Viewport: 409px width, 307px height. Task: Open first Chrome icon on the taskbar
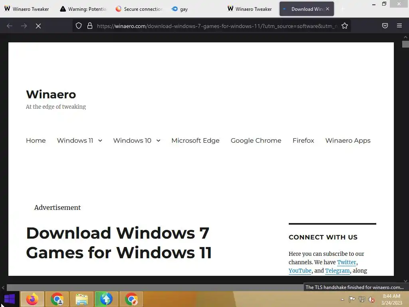(57, 299)
